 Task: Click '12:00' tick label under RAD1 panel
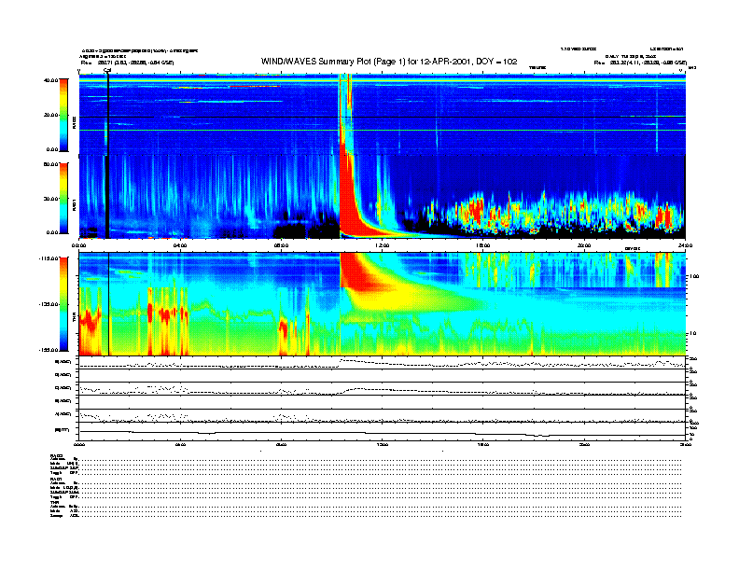pyautogui.click(x=383, y=245)
